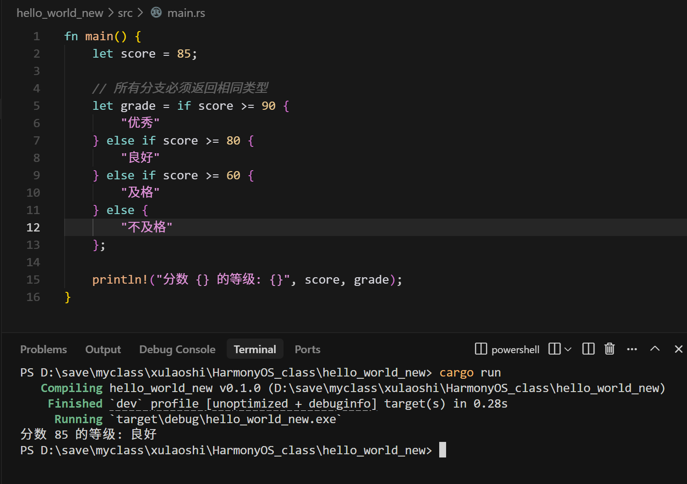Click the string "不及格" on line 12
687x484 pixels.
[147, 227]
